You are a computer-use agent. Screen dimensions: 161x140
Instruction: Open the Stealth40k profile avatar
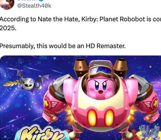7,4
